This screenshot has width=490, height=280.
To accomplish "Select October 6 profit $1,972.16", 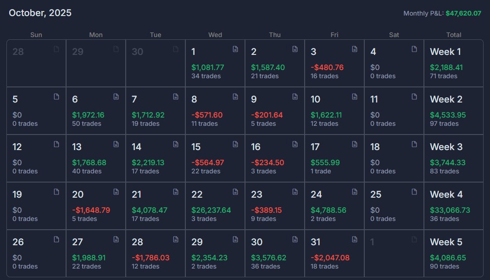I will (88, 115).
